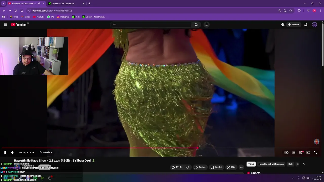
Task: Pause the YouTube video
Action: 5,152
